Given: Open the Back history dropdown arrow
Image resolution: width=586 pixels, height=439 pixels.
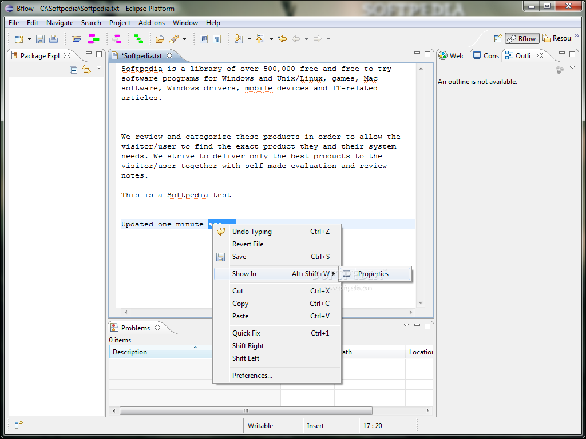Looking at the screenshot, I should [307, 39].
